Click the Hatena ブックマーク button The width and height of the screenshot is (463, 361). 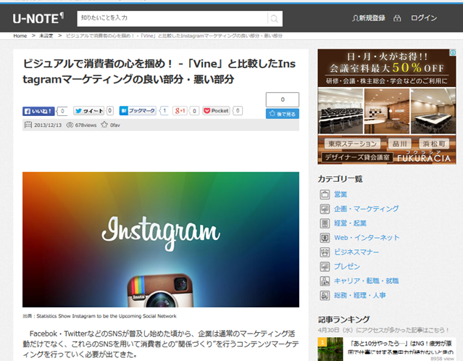coord(138,111)
